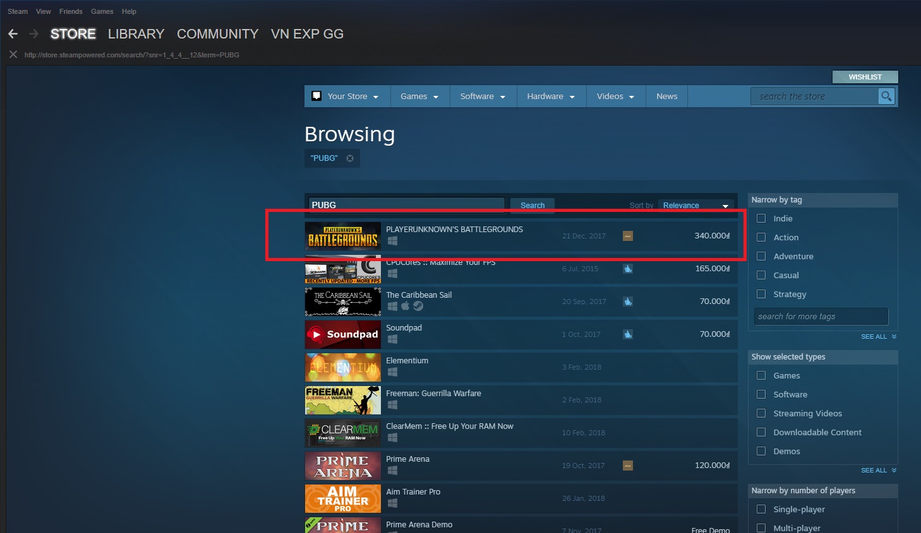Check the Streaming Videos checkbox

(761, 413)
